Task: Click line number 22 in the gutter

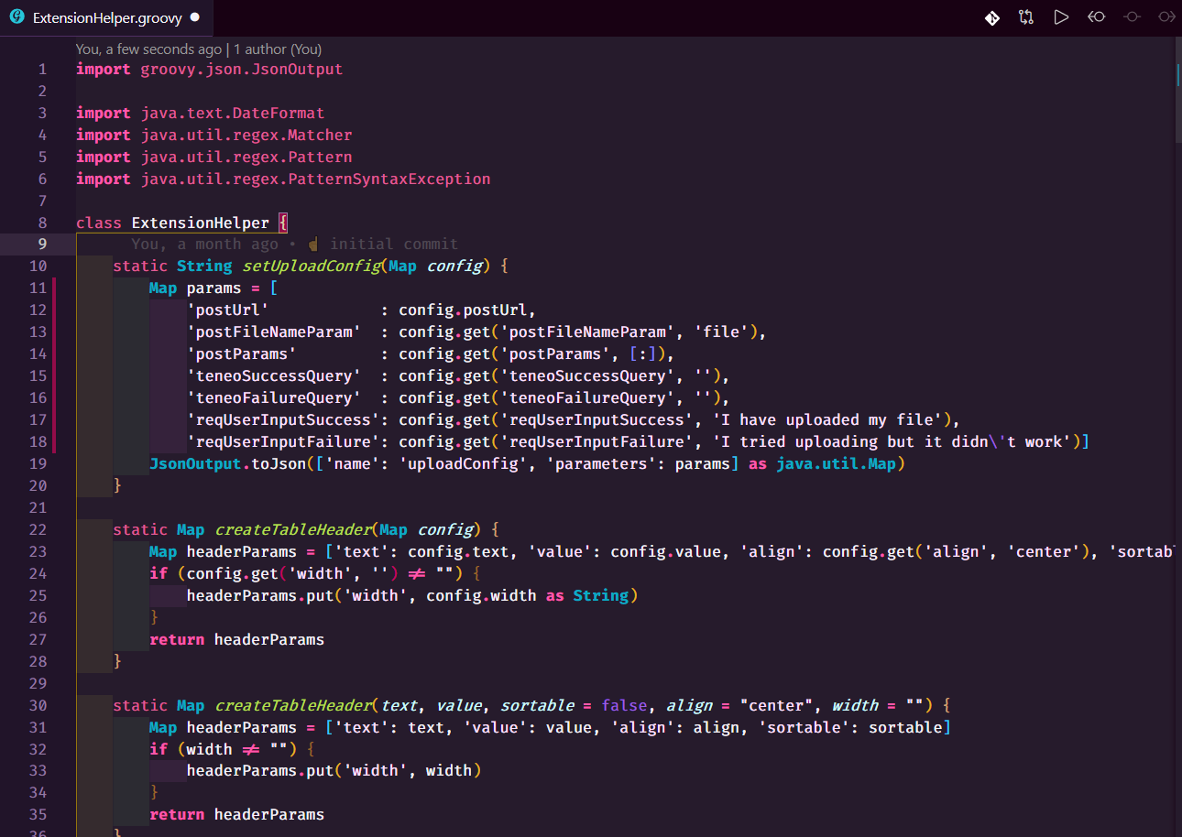Action: tap(38, 530)
